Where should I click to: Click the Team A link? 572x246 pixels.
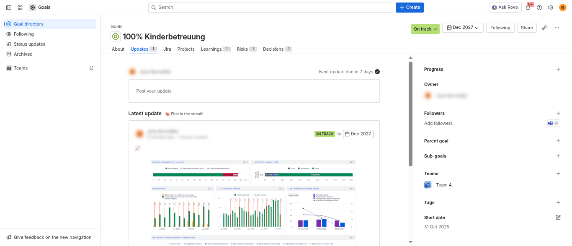[444, 185]
